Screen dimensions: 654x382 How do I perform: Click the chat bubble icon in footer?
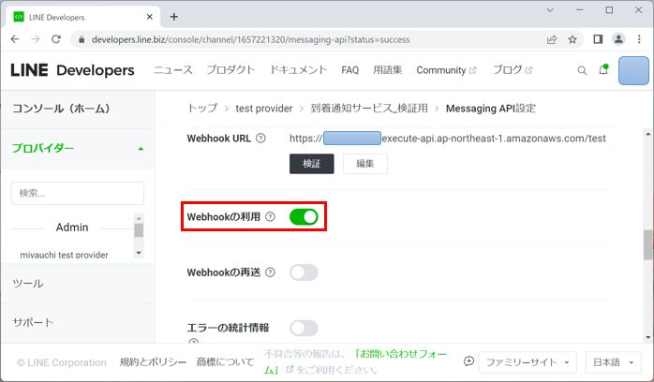468,361
